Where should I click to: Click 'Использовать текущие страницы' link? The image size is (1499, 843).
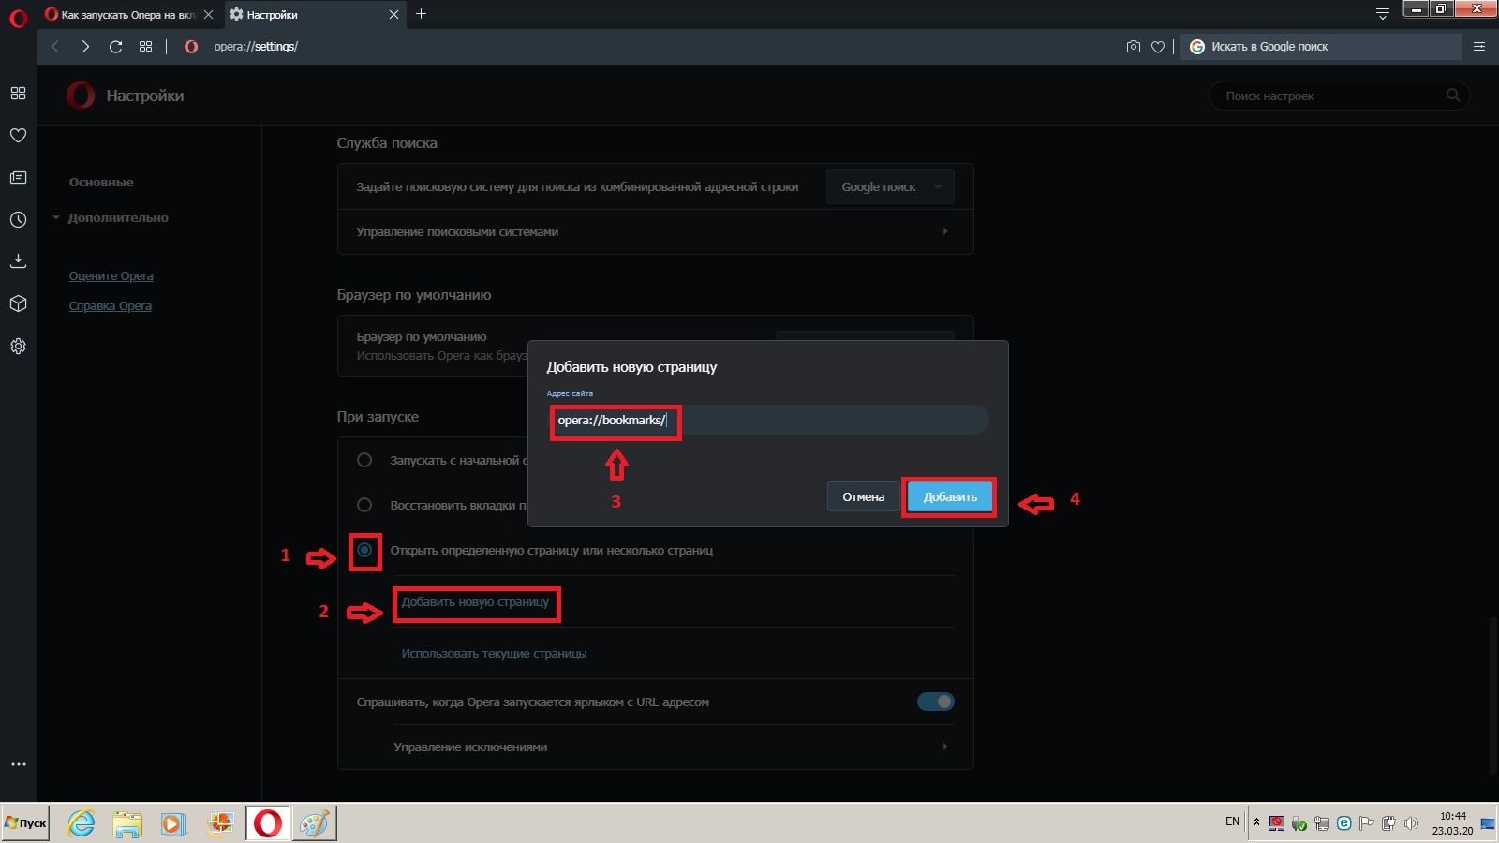494,653
